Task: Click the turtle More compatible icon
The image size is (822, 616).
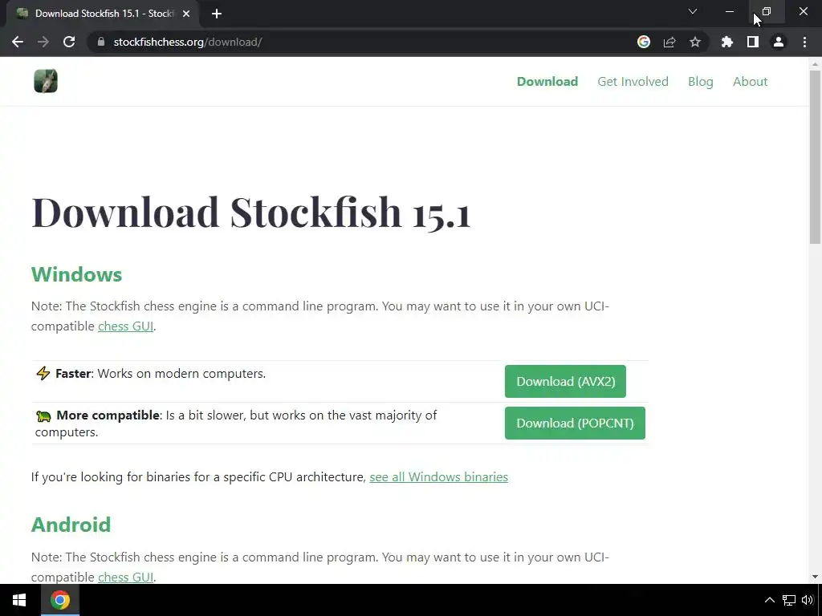Action: click(x=43, y=416)
